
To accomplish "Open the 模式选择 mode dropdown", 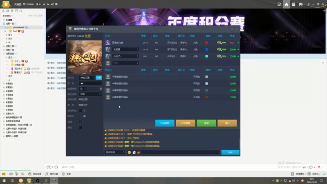I will [90, 94].
